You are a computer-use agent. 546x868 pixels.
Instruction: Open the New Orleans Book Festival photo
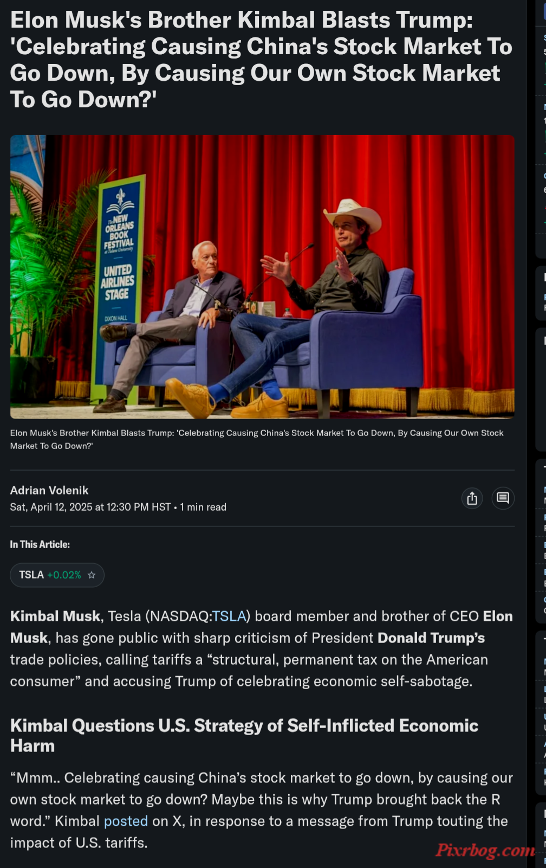262,277
